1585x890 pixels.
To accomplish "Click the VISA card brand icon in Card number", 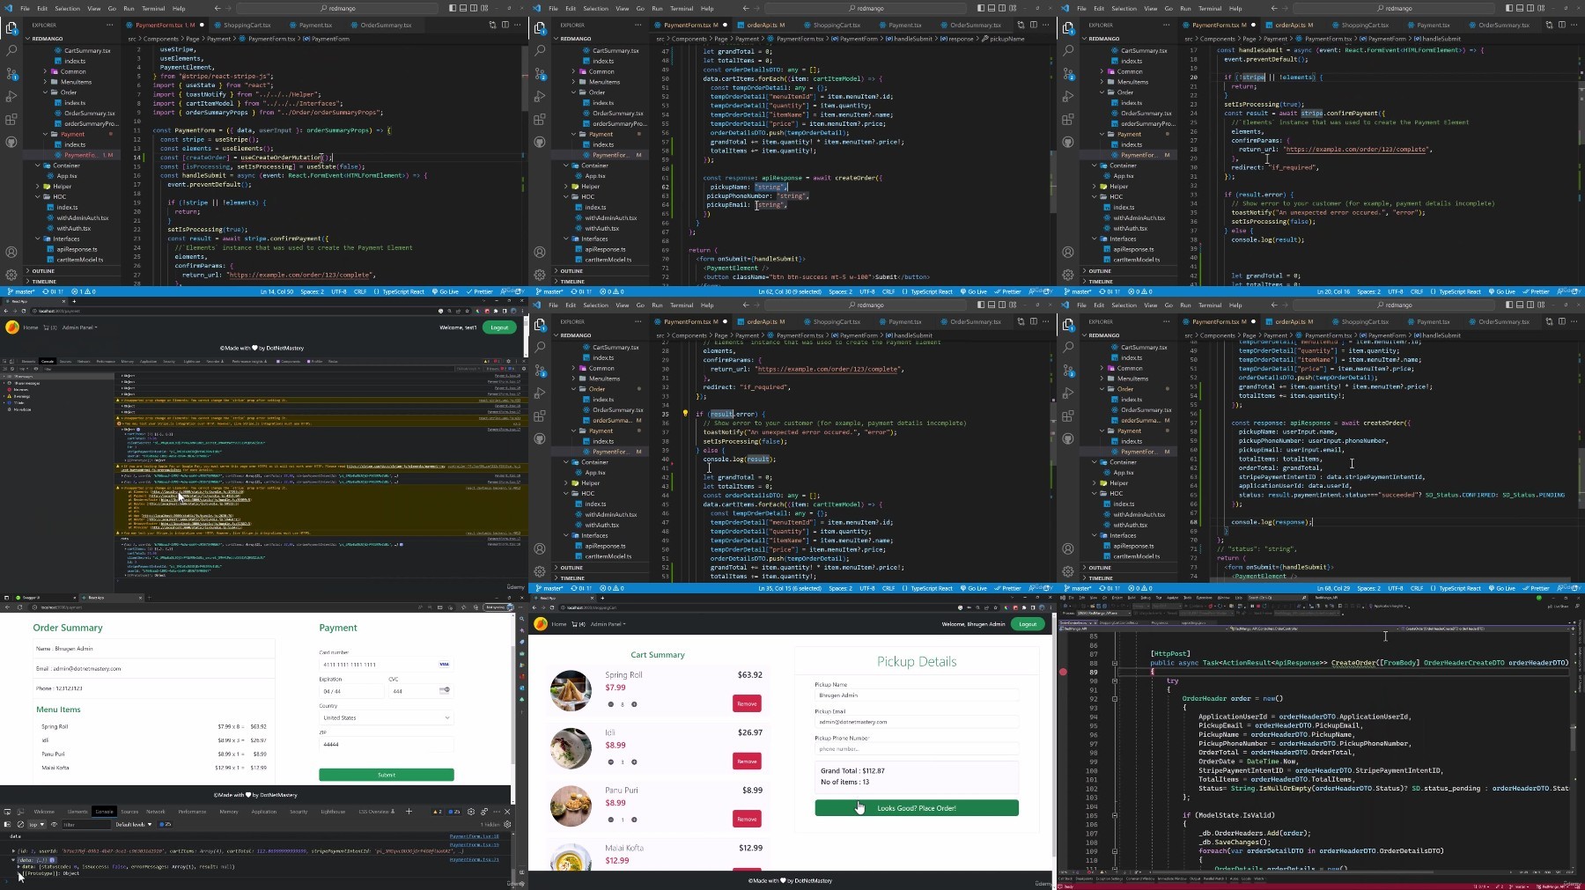I will [444, 665].
